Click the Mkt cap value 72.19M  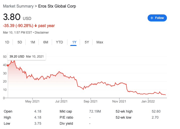[95, 111]
